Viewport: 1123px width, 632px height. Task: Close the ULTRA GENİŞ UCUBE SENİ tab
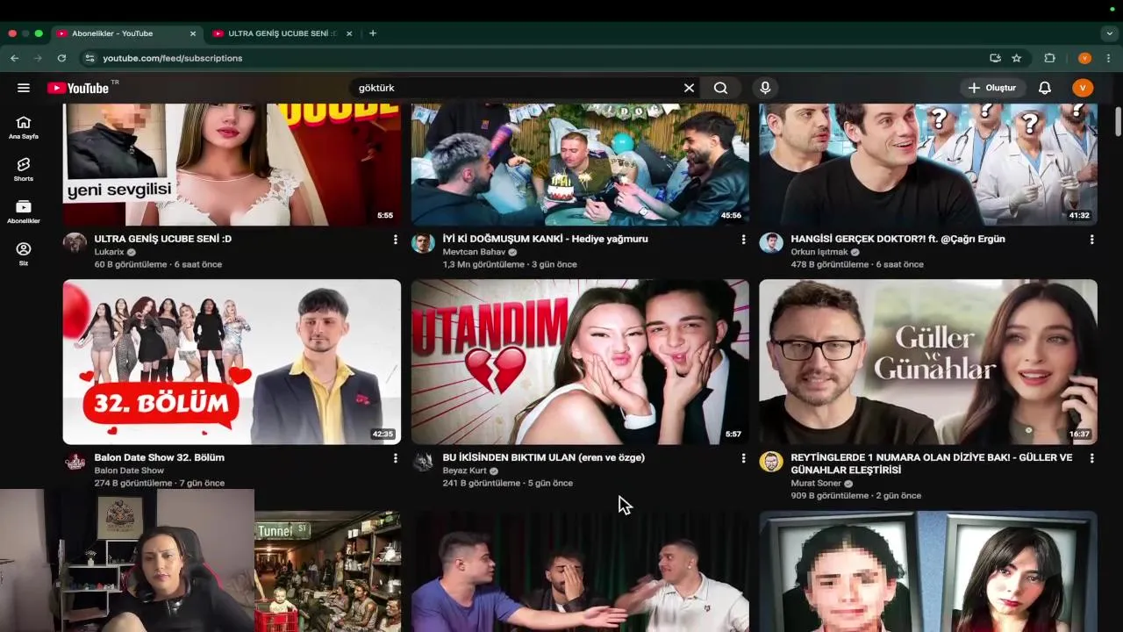(349, 33)
